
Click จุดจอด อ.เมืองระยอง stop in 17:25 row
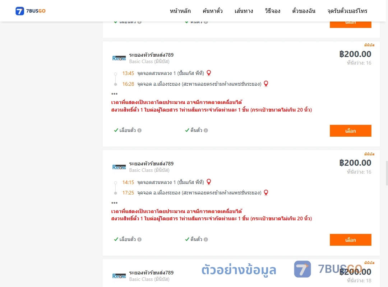[x=199, y=193]
